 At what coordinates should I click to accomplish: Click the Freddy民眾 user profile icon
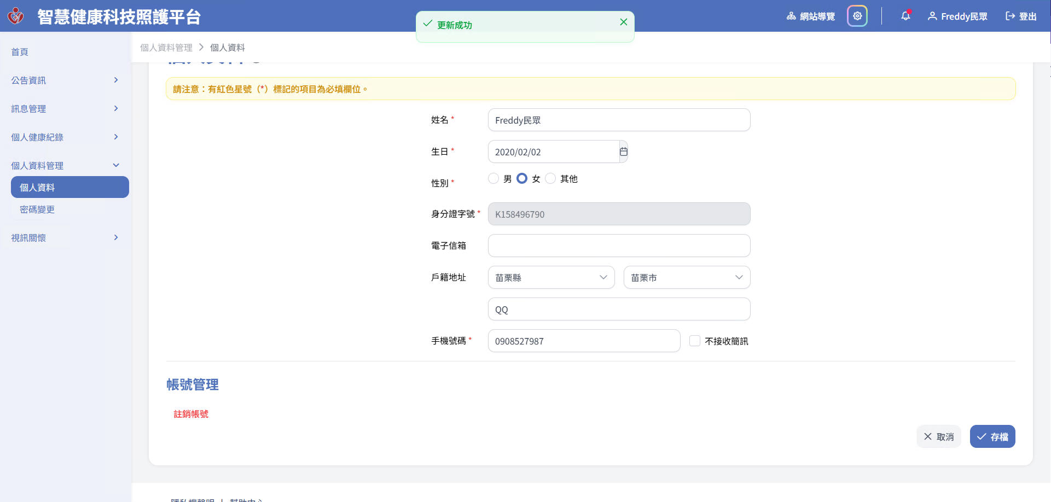932,16
